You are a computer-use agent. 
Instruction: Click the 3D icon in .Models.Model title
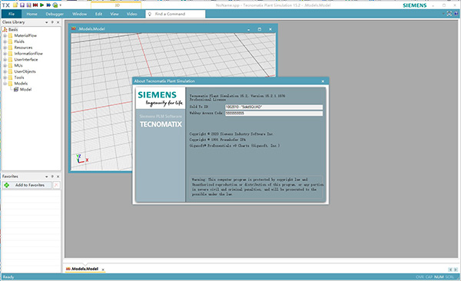(74, 29)
